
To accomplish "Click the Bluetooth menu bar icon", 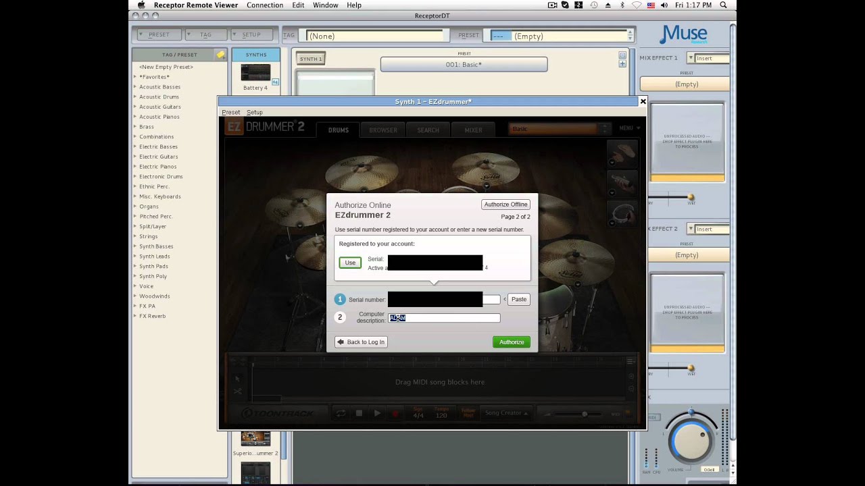I will point(622,5).
